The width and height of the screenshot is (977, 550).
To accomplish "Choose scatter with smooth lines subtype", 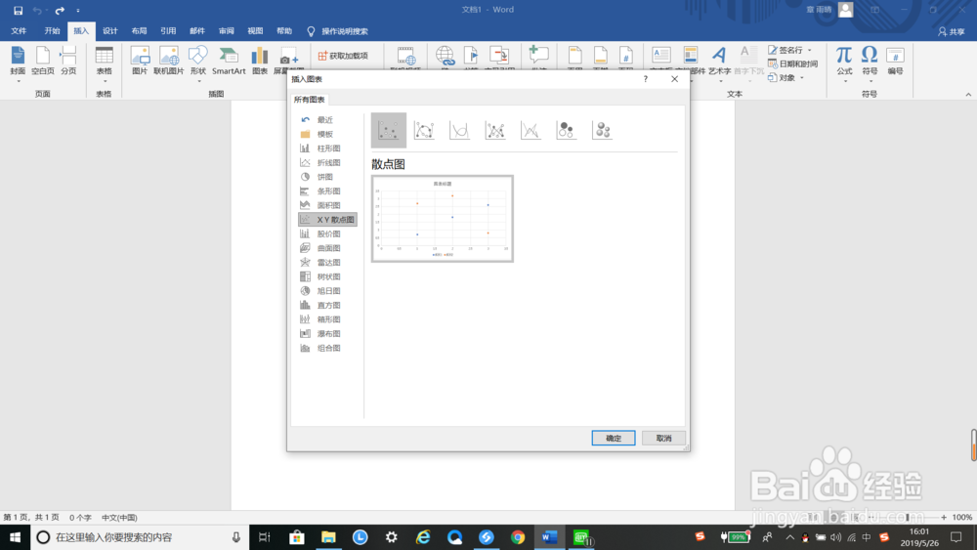I will [x=459, y=130].
